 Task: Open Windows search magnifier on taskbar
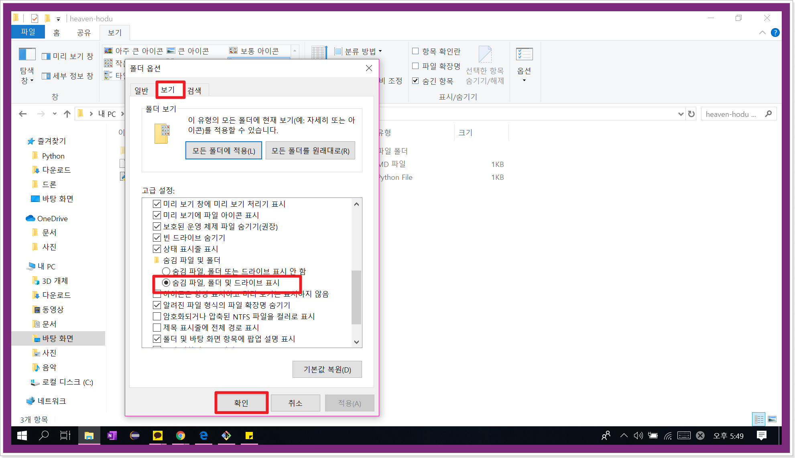[x=43, y=436]
